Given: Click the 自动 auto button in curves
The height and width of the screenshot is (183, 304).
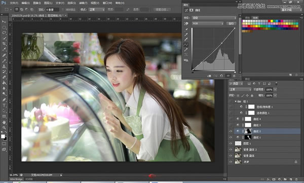Looking at the screenshot, I should point(231,23).
